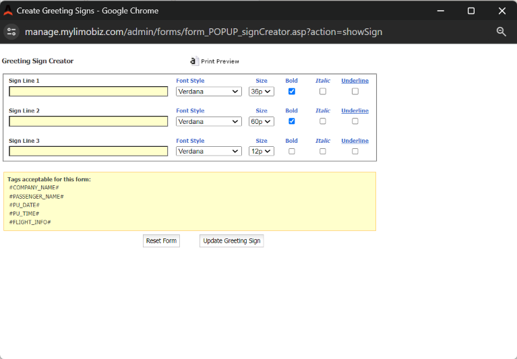Open Font Style dropdown for Sign Line 1
Image resolution: width=517 pixels, height=359 pixels.
[x=208, y=92]
